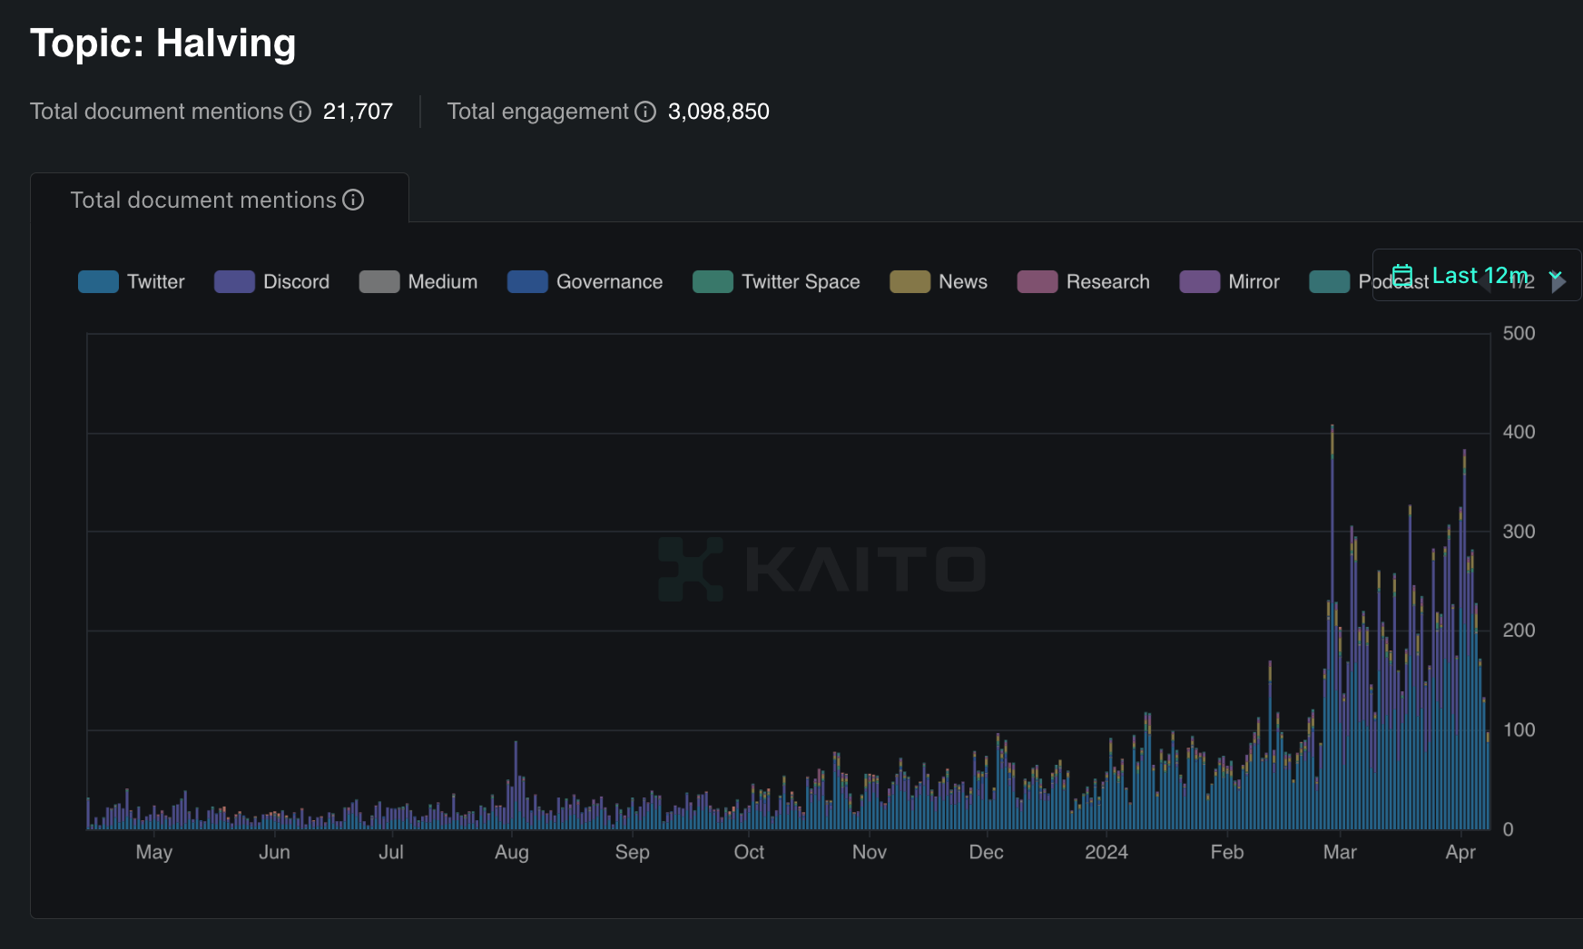
Task: Click the Aug label on x-axis
Action: (x=512, y=852)
